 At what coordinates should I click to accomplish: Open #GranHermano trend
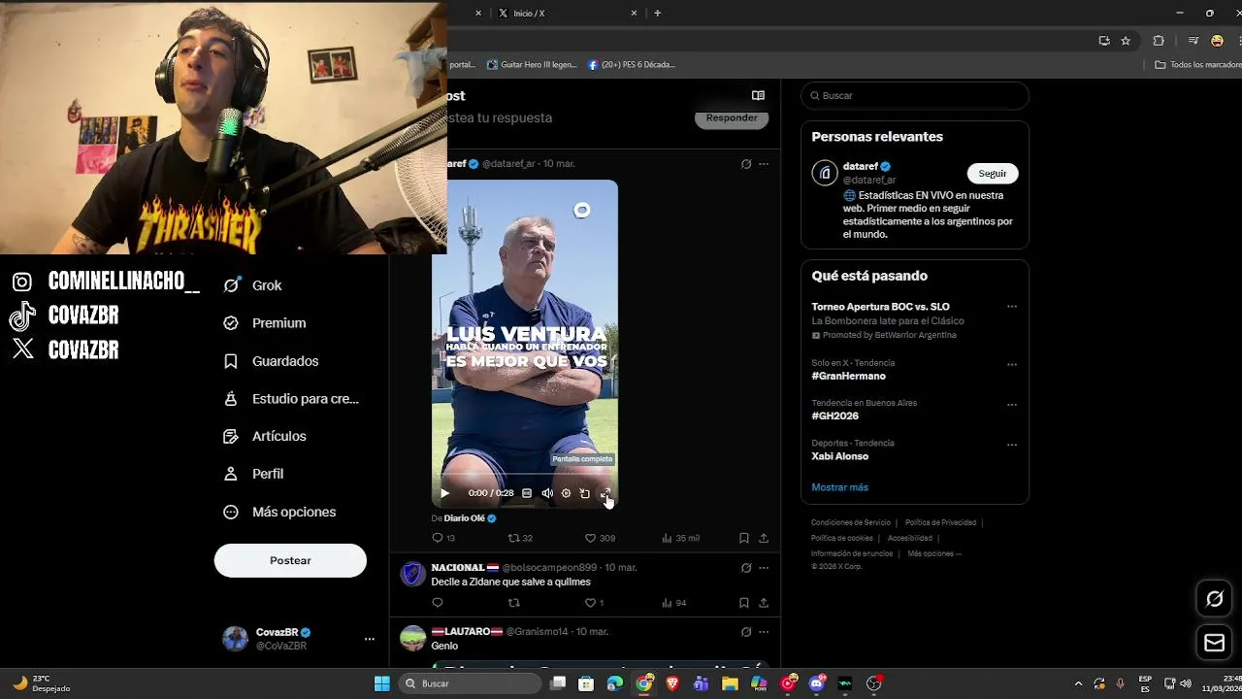tap(848, 376)
